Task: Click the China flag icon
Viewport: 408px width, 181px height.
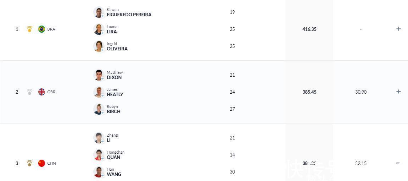Action: tap(41, 163)
